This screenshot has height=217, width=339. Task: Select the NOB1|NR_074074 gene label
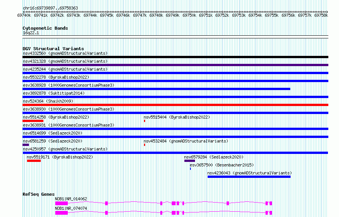tap(71, 208)
